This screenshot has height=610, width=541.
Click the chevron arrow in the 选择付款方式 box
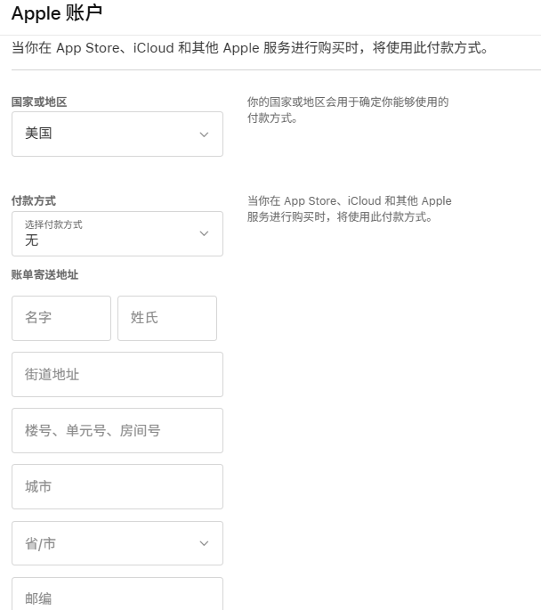[204, 233]
